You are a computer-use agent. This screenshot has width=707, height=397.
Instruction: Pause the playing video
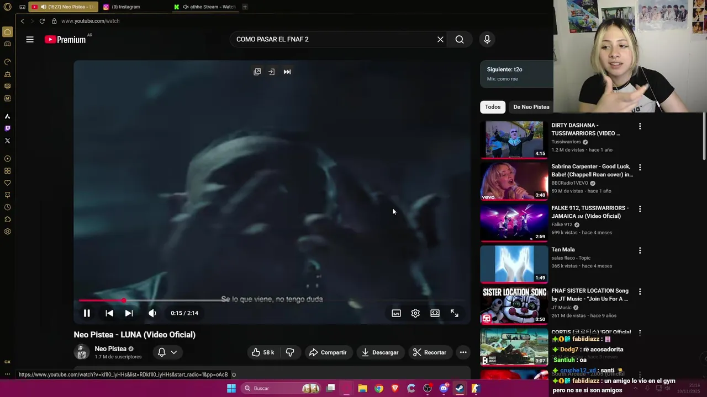pos(87,313)
